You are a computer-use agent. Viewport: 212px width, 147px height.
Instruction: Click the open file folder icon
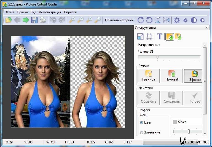[9, 20]
